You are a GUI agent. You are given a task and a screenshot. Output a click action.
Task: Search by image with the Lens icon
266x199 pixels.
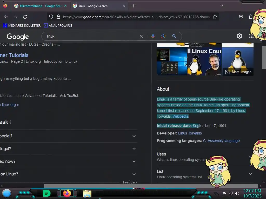[163, 36]
